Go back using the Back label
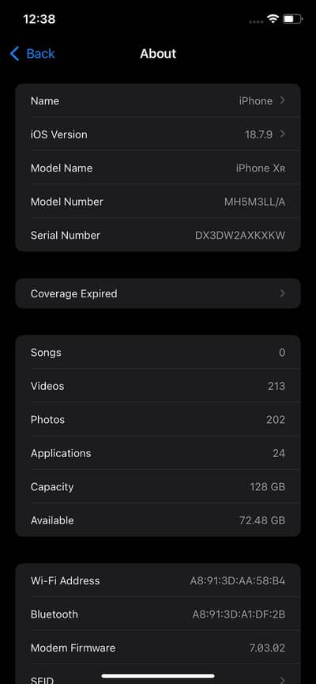The height and width of the screenshot is (684, 316). pyautogui.click(x=40, y=54)
